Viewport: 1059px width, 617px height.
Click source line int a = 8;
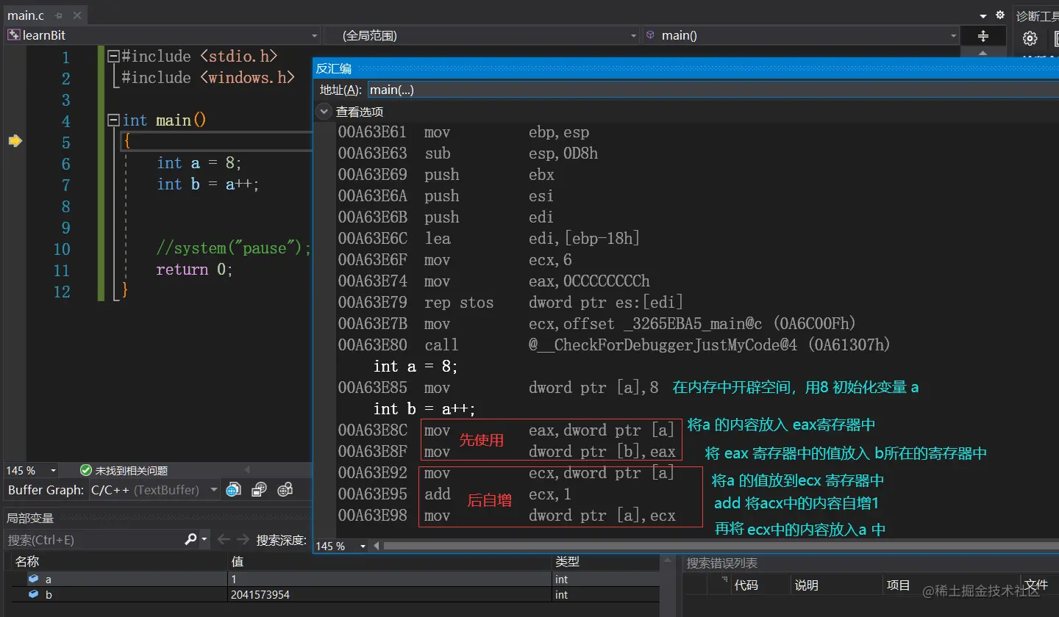(x=199, y=162)
